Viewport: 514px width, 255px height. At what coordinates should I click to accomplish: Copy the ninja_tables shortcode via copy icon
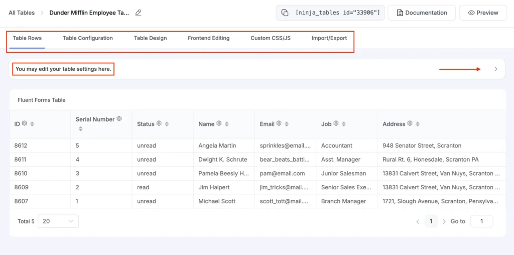[285, 13]
